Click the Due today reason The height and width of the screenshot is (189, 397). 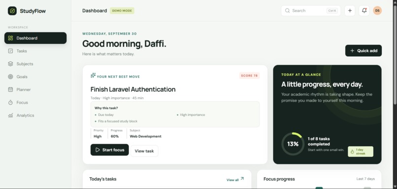[x=106, y=114]
